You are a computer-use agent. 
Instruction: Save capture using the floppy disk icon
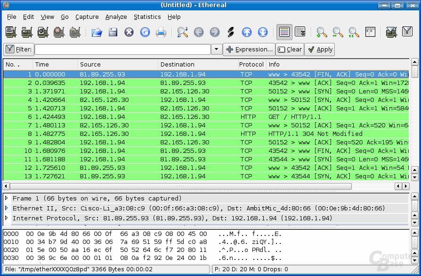(113, 32)
